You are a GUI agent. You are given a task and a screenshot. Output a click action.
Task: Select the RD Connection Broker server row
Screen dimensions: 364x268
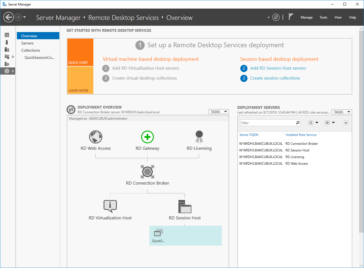(294, 144)
